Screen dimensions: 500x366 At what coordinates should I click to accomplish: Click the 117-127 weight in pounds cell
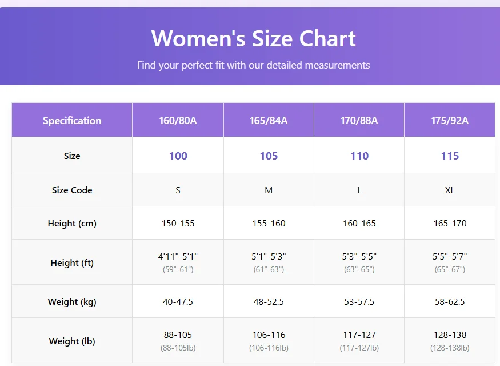tap(359, 335)
